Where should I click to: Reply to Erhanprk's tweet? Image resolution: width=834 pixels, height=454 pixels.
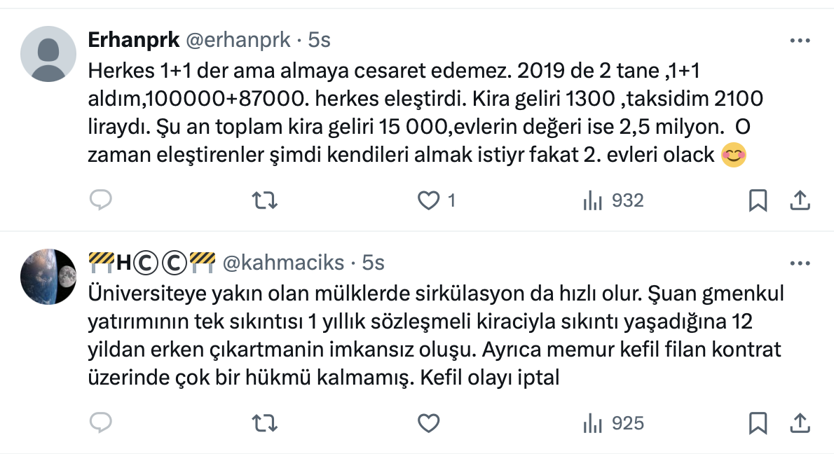[x=102, y=201]
